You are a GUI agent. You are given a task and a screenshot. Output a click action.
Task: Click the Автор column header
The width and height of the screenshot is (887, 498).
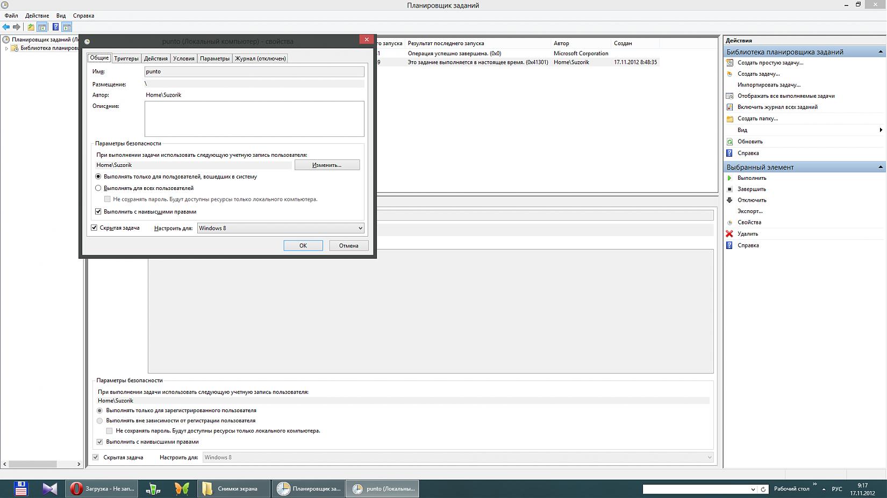581,43
